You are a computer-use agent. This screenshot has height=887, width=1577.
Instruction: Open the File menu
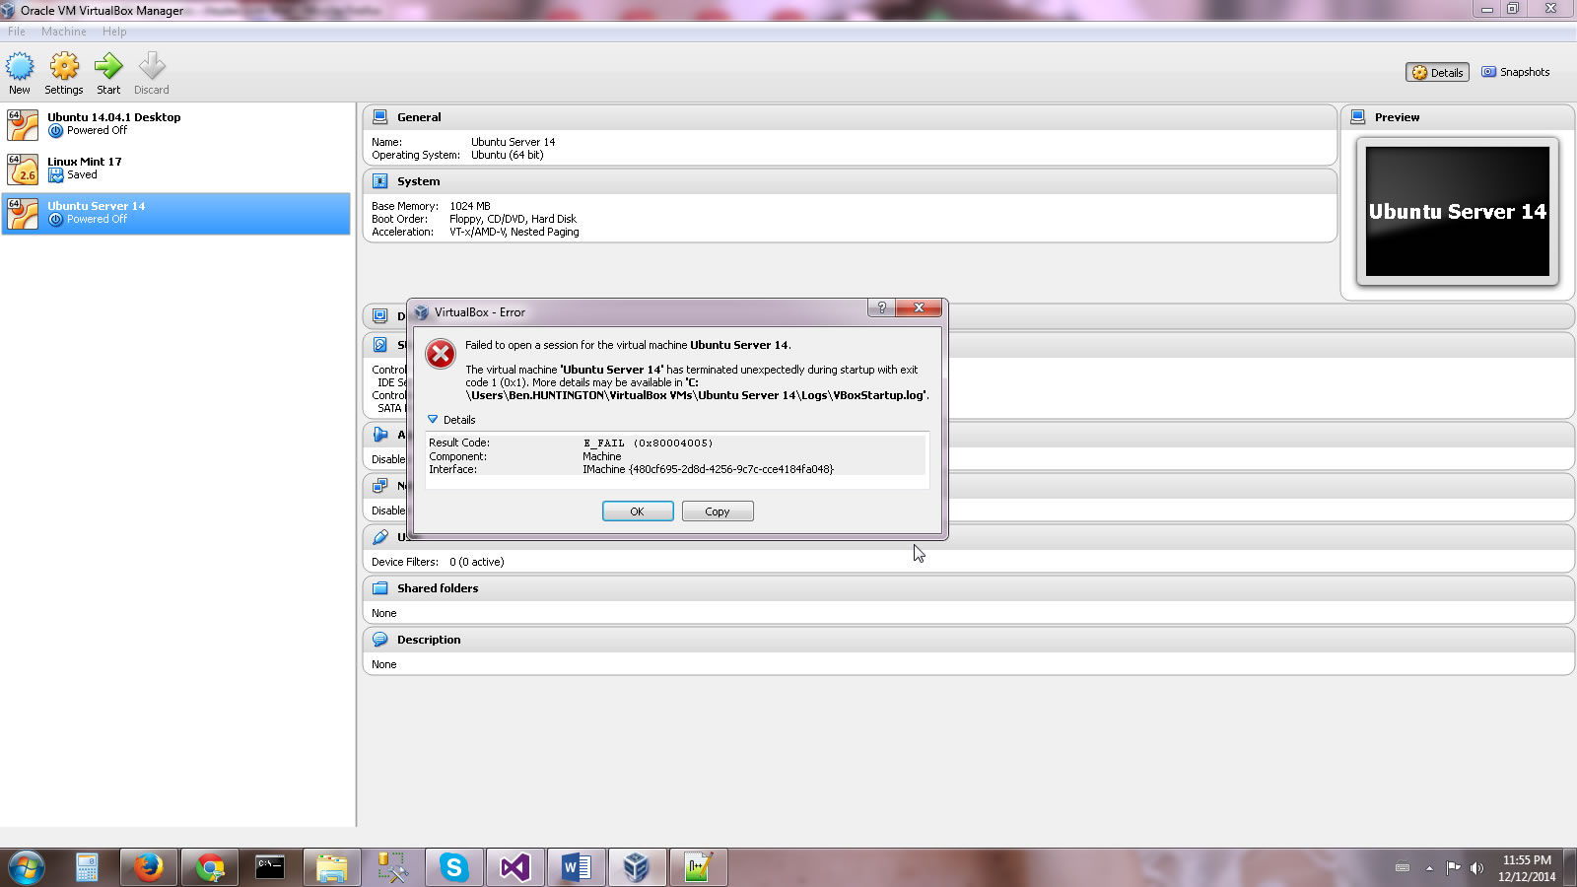click(17, 32)
